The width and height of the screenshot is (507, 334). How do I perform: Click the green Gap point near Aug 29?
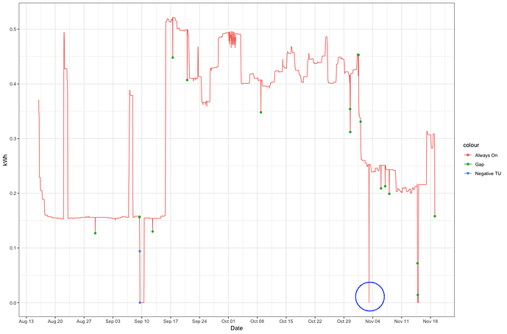pyautogui.click(x=95, y=233)
